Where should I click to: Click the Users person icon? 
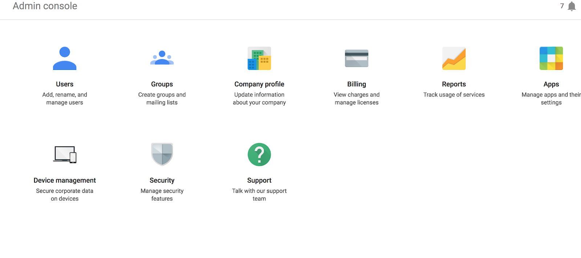point(65,58)
